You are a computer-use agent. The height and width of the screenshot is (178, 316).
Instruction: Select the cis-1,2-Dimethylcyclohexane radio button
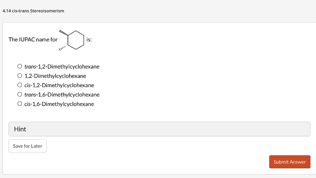pyautogui.click(x=19, y=85)
